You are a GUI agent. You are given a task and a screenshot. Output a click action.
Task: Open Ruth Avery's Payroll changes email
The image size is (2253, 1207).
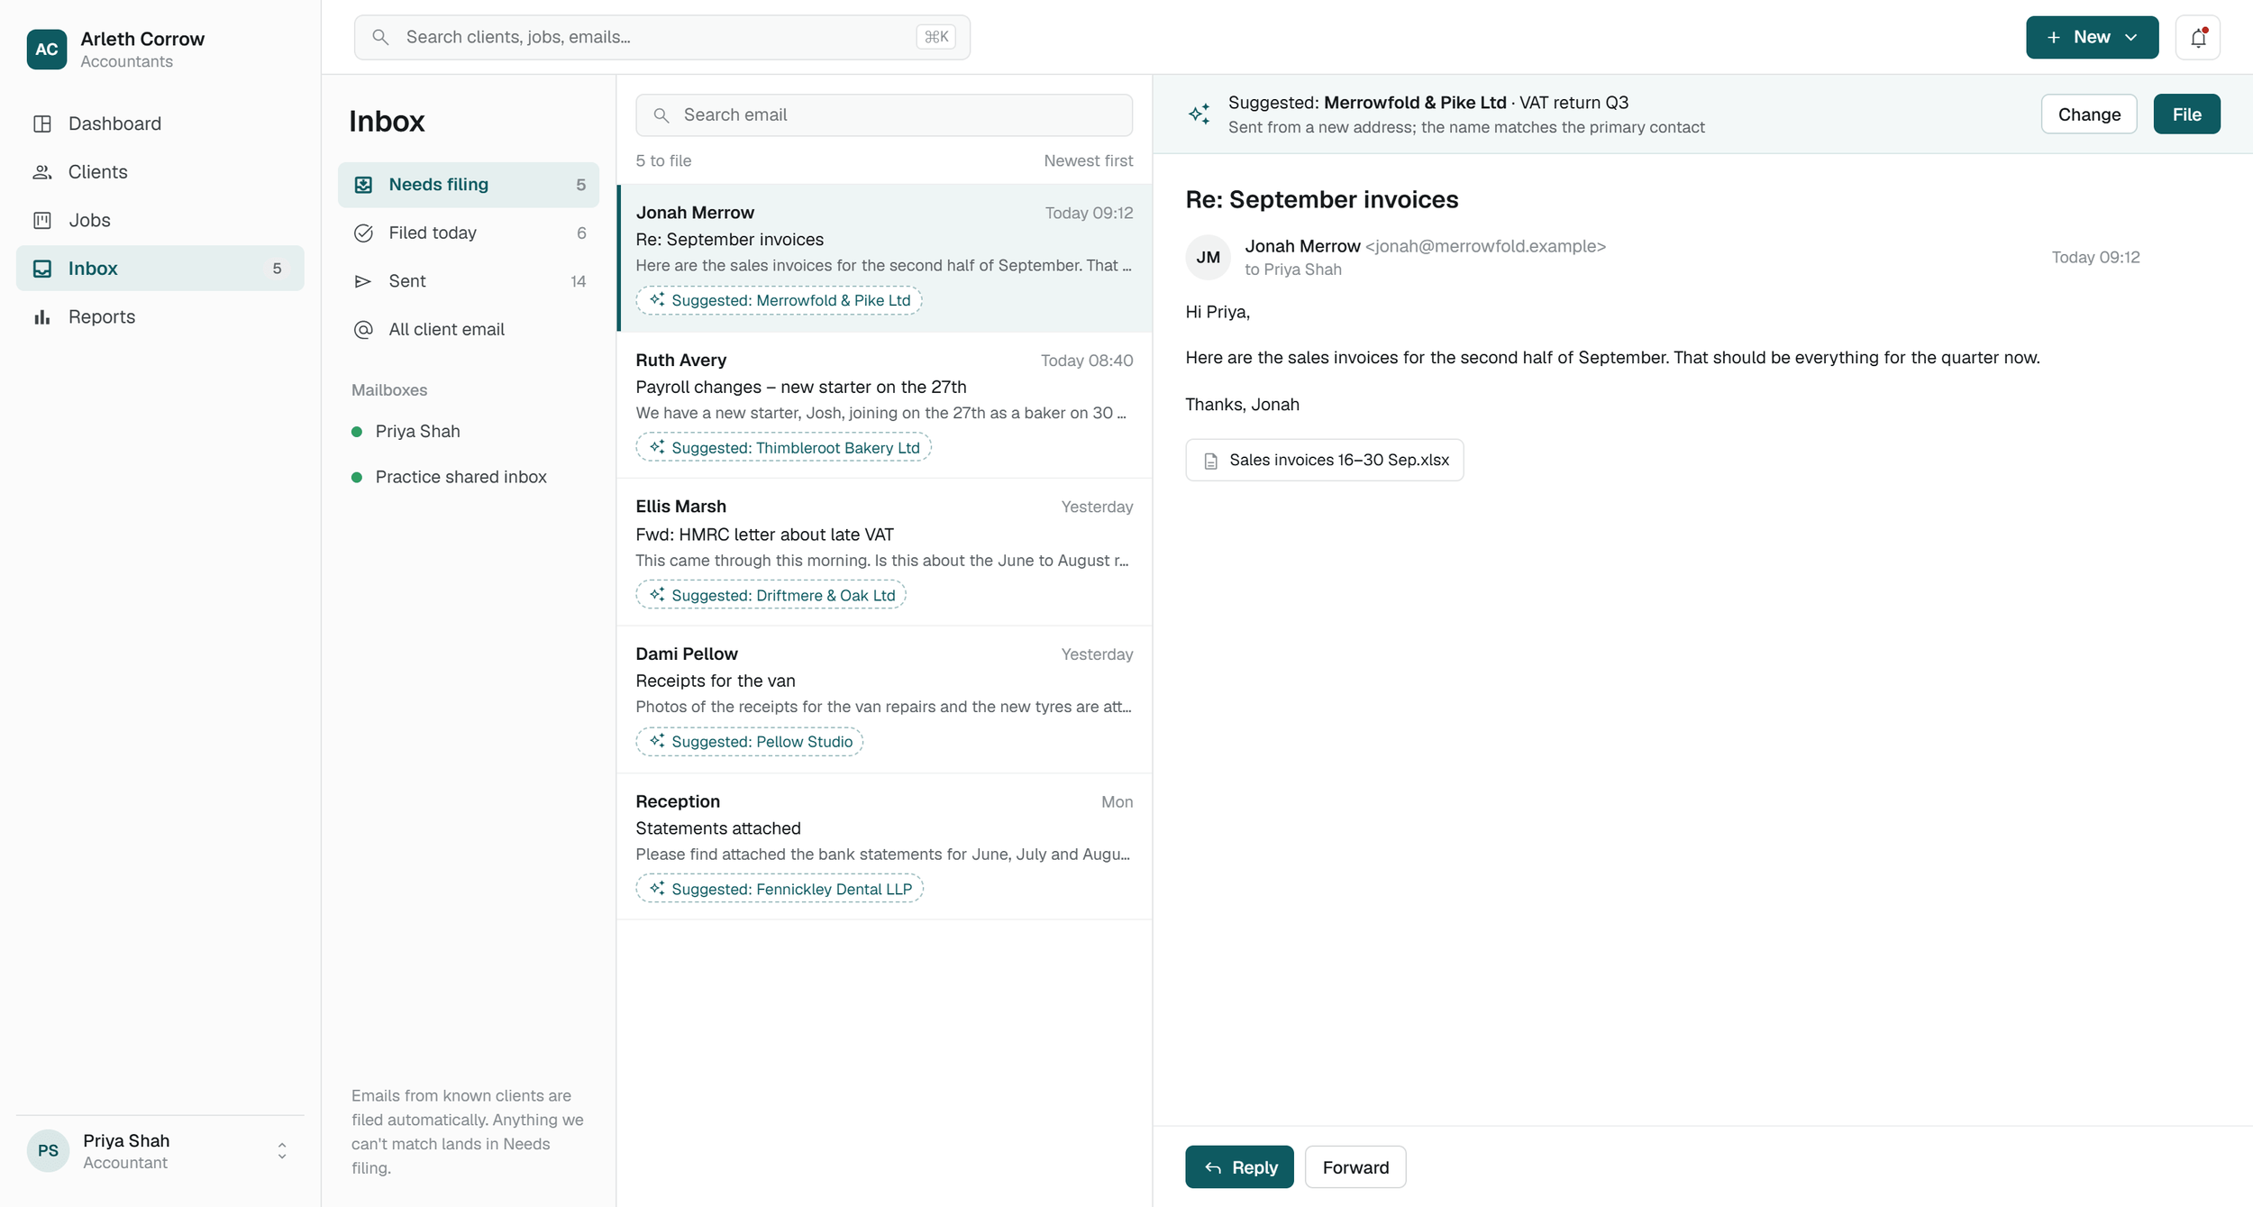[884, 406]
